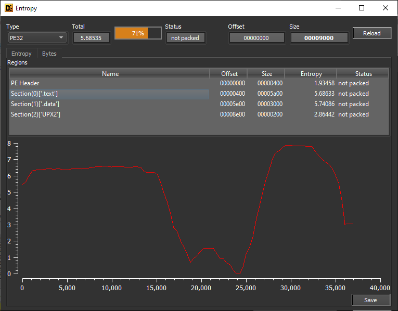Click the Detect It Easy app icon
This screenshot has width=398, height=311.
coord(8,8)
